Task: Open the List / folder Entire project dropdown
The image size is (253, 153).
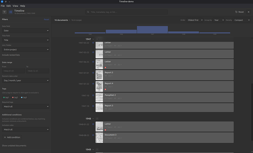Action: pyautogui.click(x=26, y=50)
